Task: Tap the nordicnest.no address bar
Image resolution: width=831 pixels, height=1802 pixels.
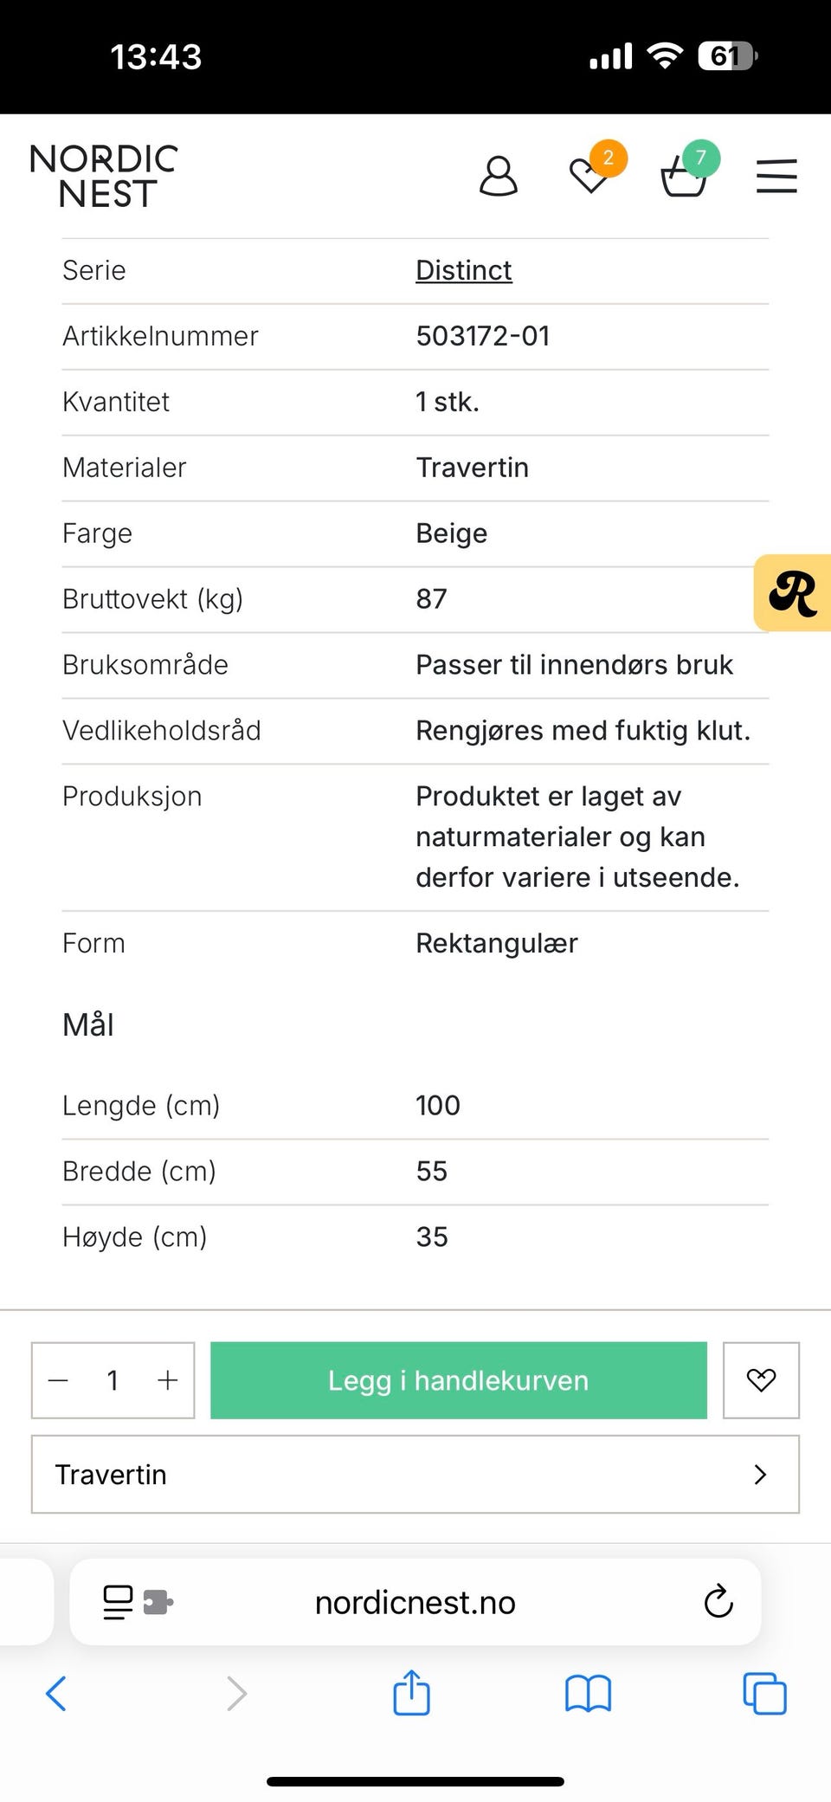Action: click(x=415, y=1603)
